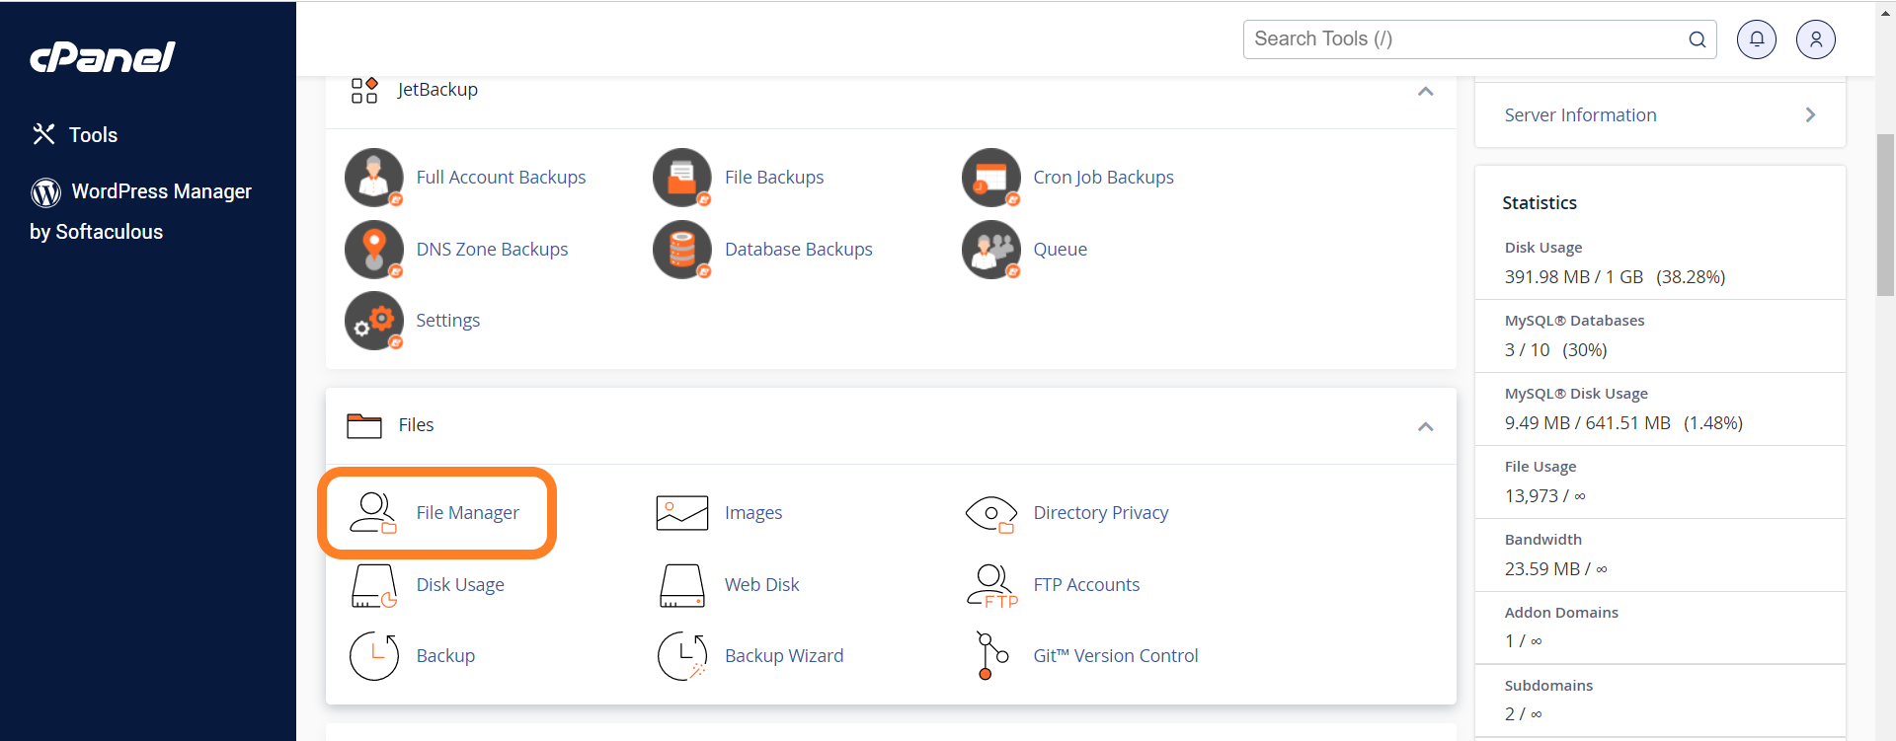
Task: Expand Server Information arrow
Action: 1810,114
